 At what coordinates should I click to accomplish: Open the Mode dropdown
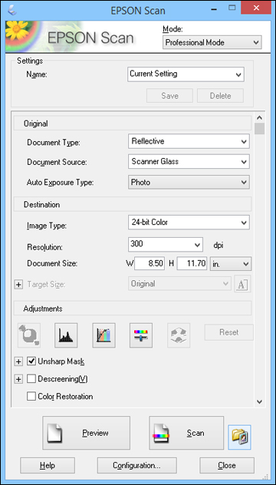point(212,42)
